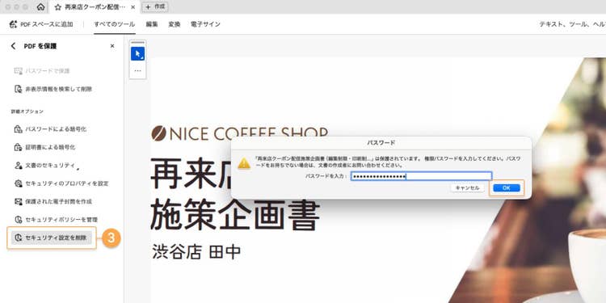Click the lock icon beside パスワードによる暗号化
This screenshot has width=606, height=303.
(18, 129)
